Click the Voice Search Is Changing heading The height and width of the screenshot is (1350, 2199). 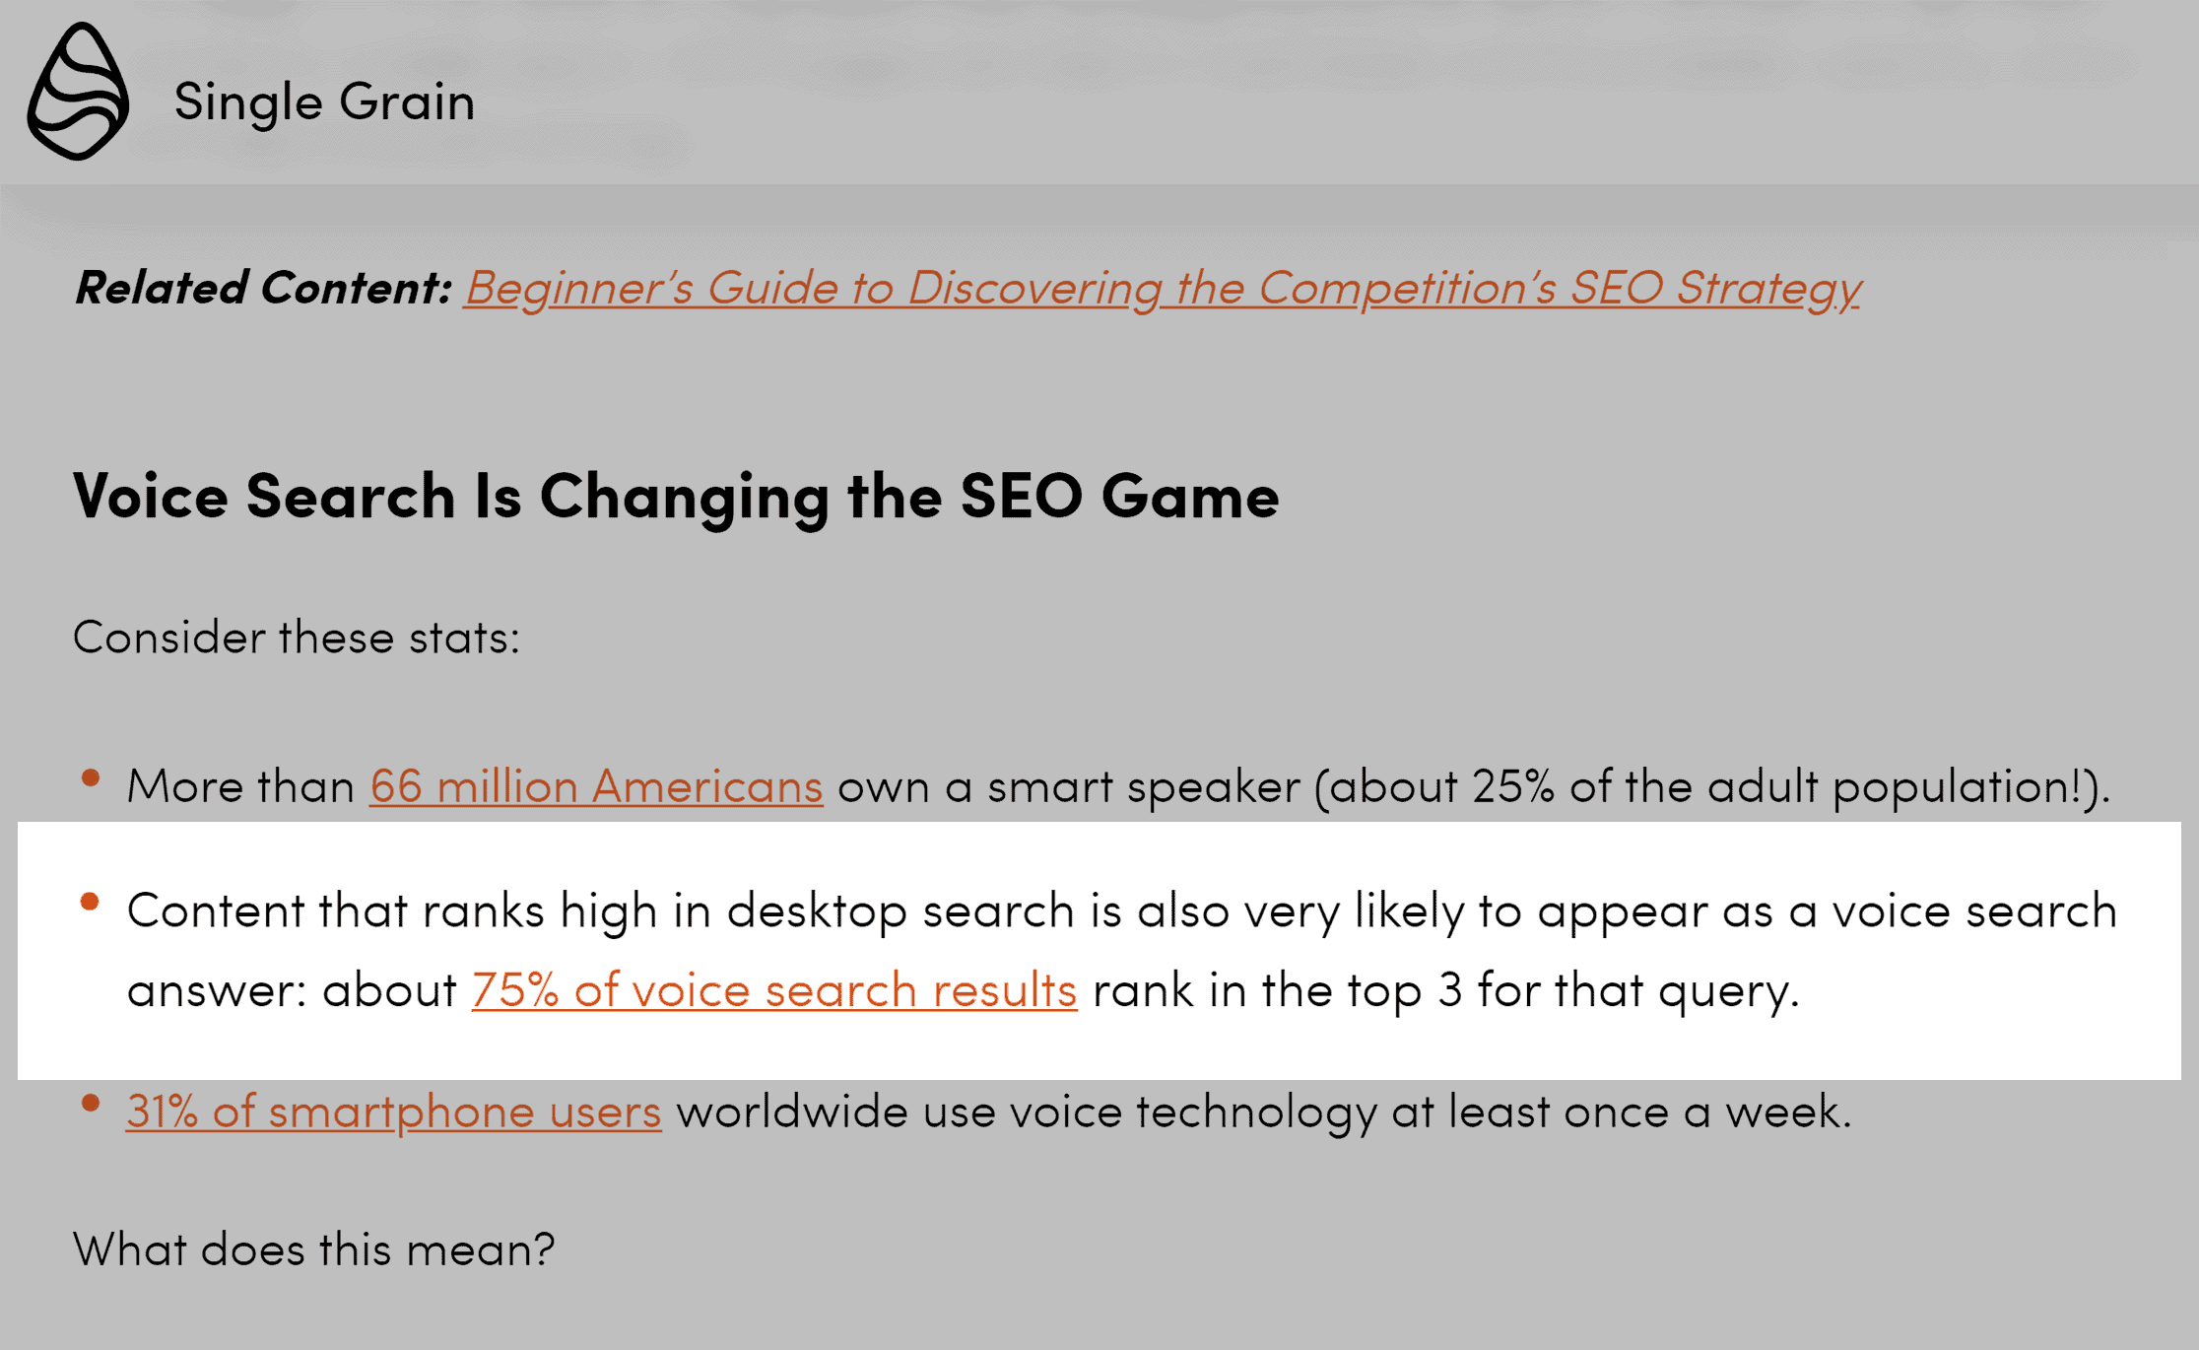676,497
